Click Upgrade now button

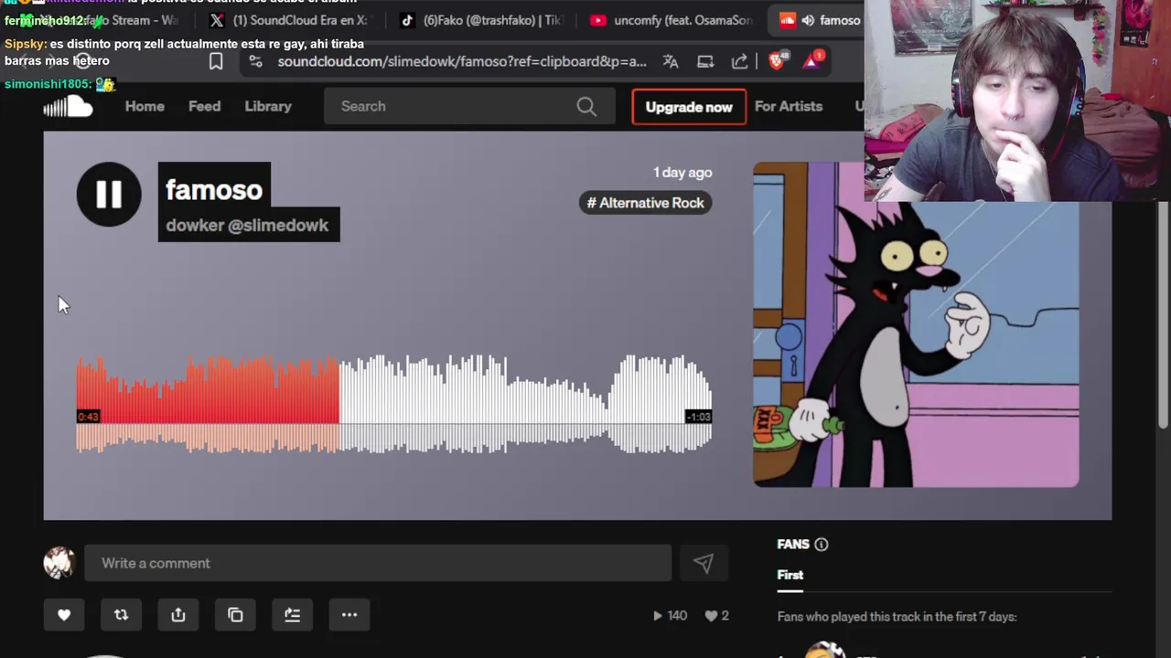689,107
